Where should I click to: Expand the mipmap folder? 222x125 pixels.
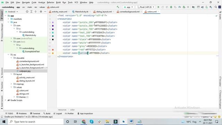click(x=11, y=84)
